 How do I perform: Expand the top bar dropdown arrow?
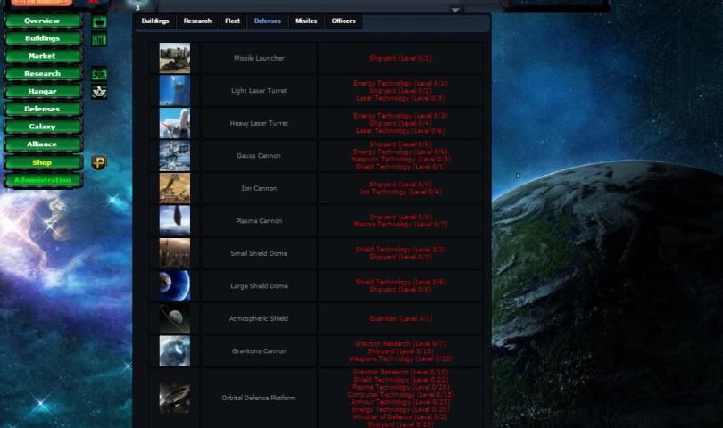pos(455,10)
